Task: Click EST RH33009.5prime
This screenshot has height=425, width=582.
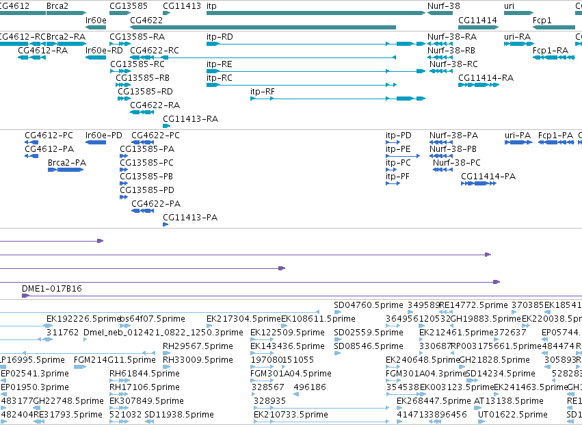Action: click(x=167, y=367)
